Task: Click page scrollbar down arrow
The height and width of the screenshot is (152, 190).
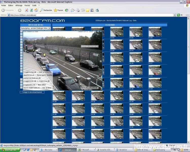Action: click(188, 142)
